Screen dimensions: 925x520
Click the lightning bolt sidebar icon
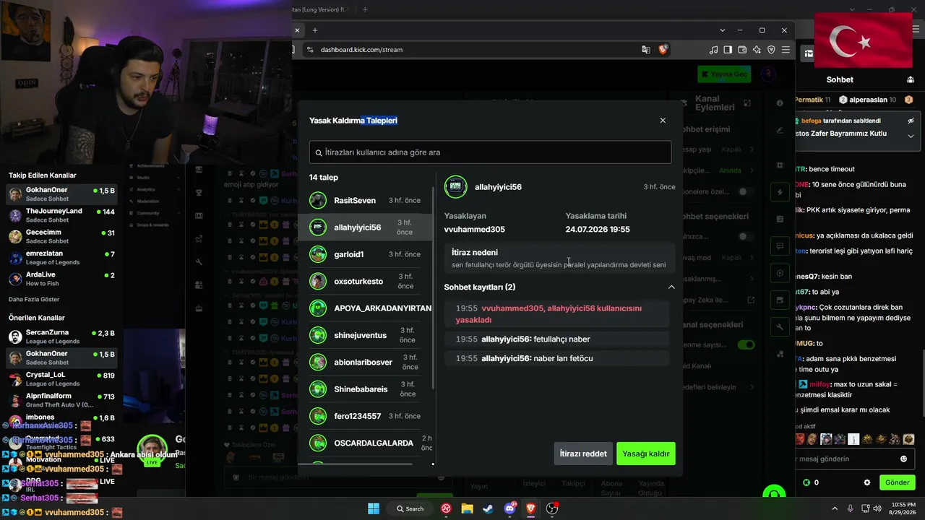point(780,192)
